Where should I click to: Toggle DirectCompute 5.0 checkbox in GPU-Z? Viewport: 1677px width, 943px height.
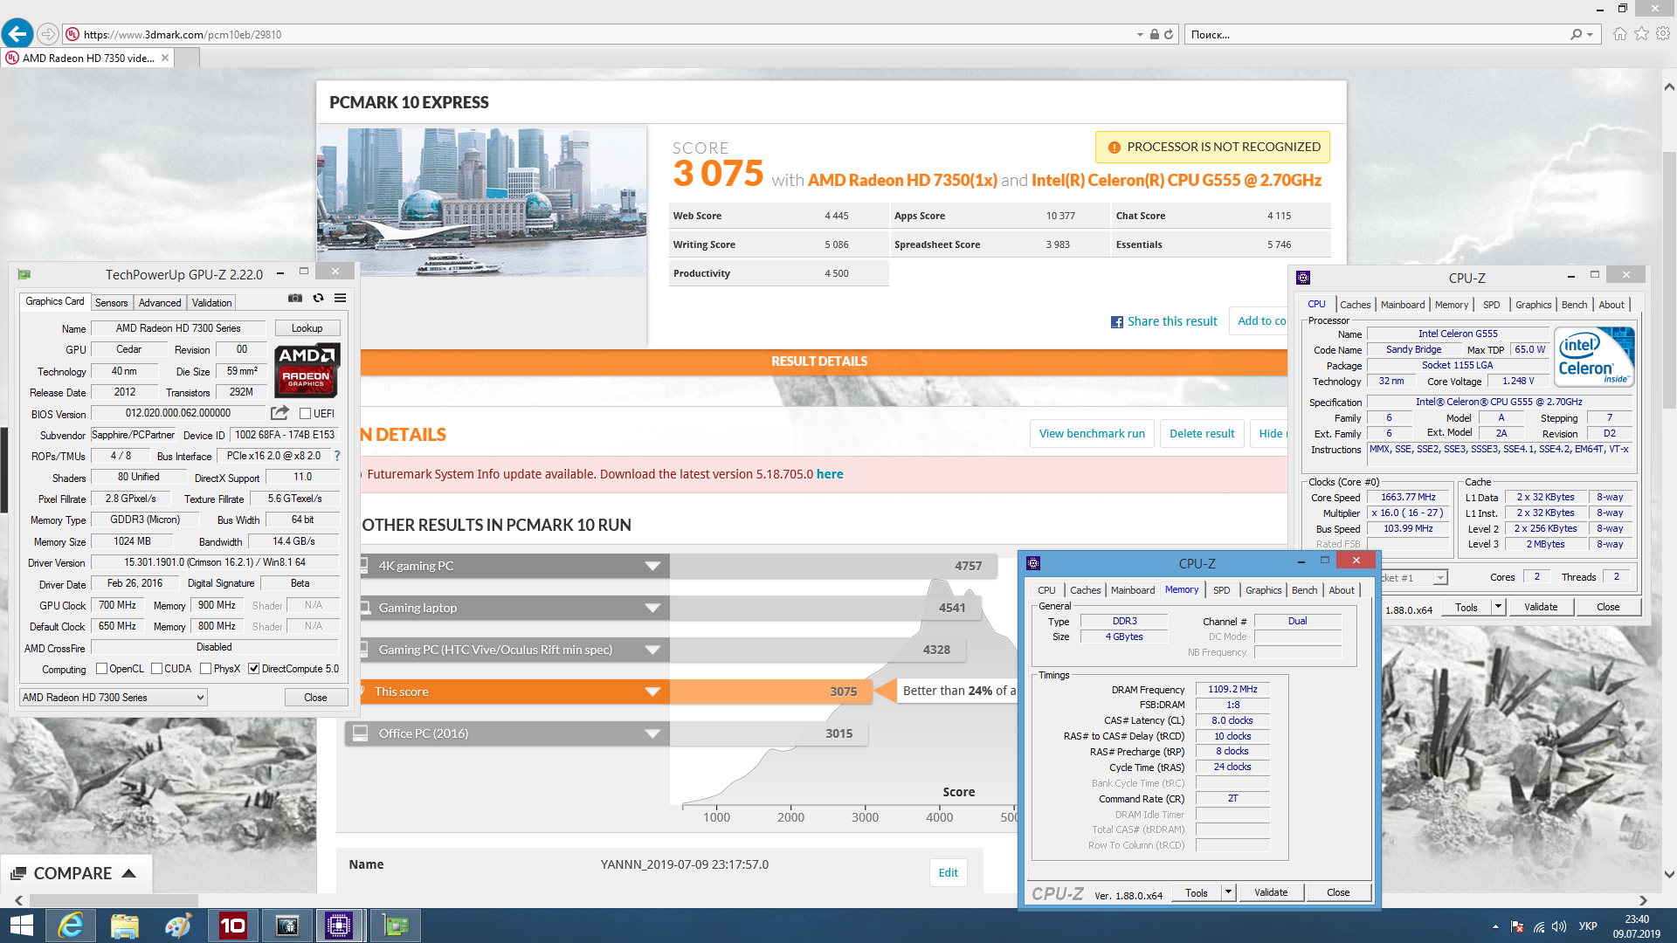coord(253,669)
